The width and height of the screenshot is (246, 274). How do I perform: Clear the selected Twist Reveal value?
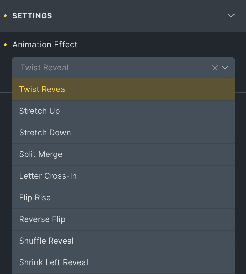[215, 68]
